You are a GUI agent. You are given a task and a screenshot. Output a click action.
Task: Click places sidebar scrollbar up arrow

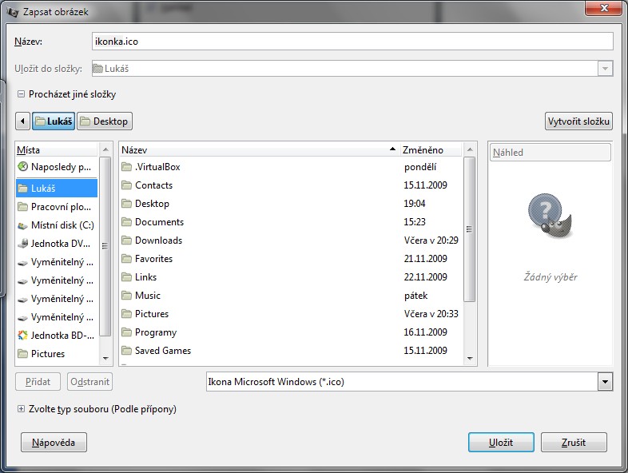(x=105, y=149)
